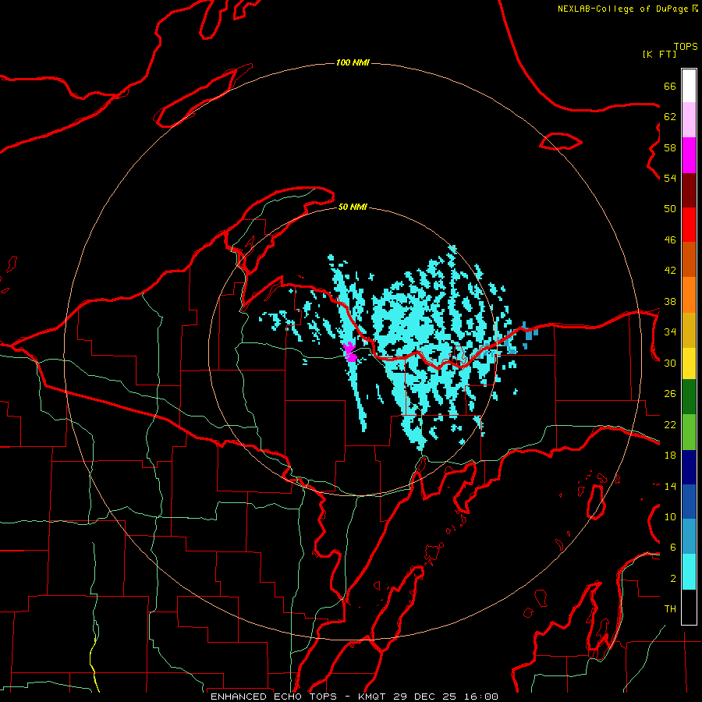Image resolution: width=702 pixels, height=702 pixels.
Task: Click the magenta legend swatch
Action: click(689, 155)
